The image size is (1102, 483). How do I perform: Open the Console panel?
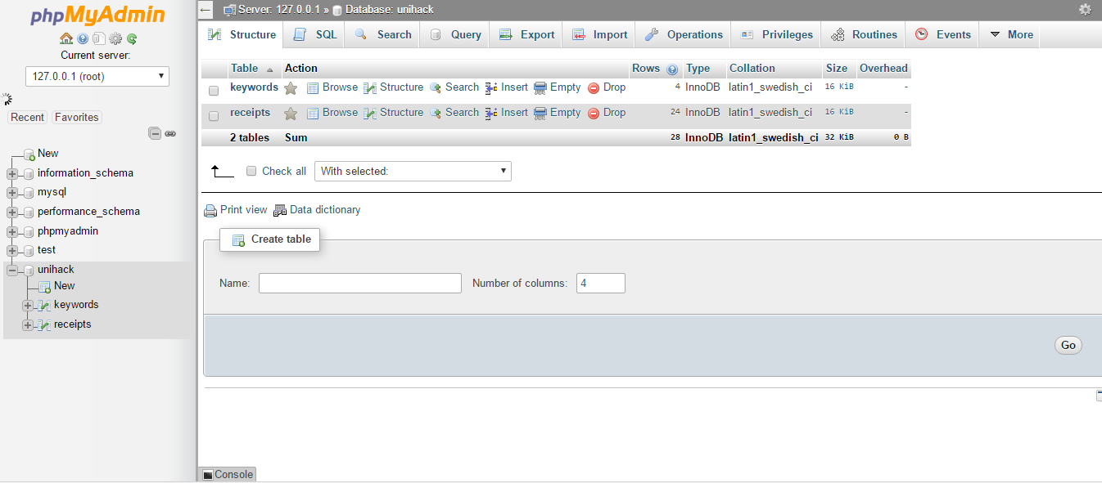pyautogui.click(x=228, y=474)
